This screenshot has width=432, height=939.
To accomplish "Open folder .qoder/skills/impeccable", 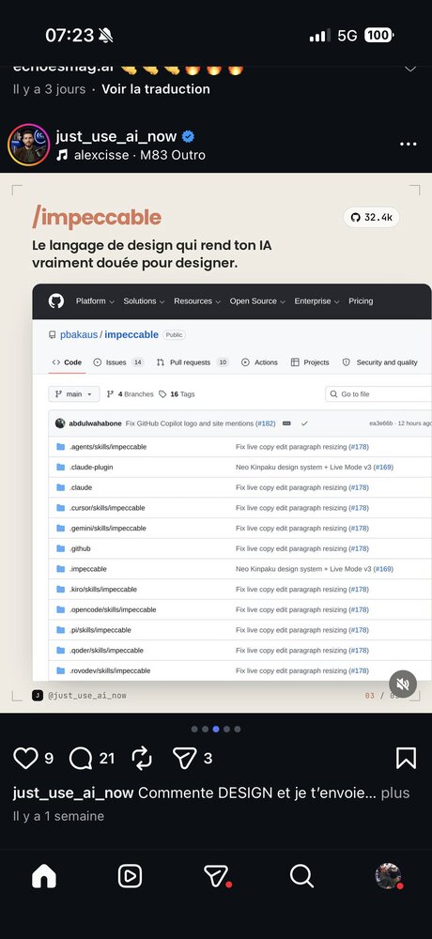I will click(107, 651).
